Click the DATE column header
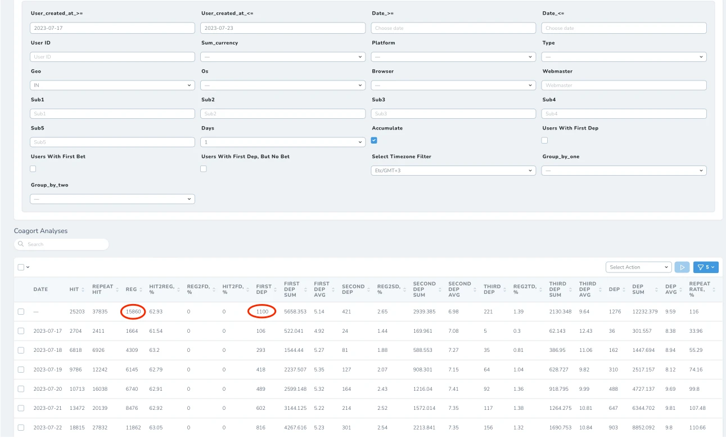This screenshot has height=438, width=726. click(40, 289)
